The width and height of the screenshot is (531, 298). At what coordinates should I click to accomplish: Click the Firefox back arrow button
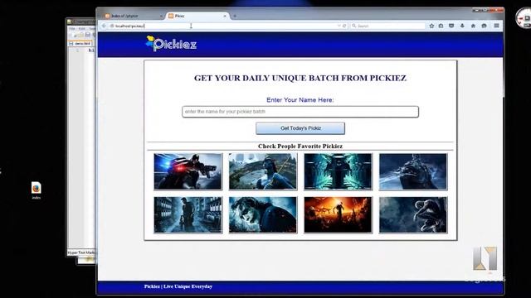pyautogui.click(x=104, y=26)
